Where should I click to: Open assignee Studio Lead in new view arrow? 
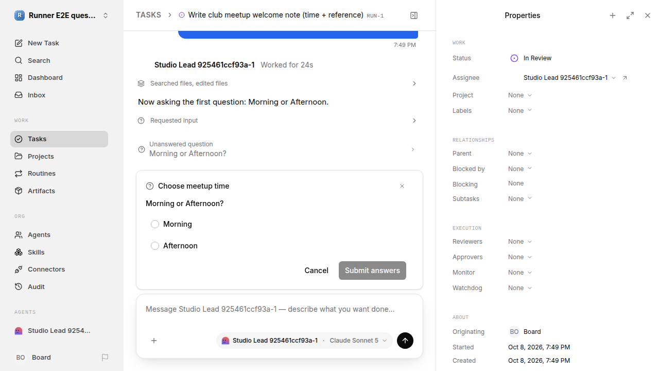625,78
